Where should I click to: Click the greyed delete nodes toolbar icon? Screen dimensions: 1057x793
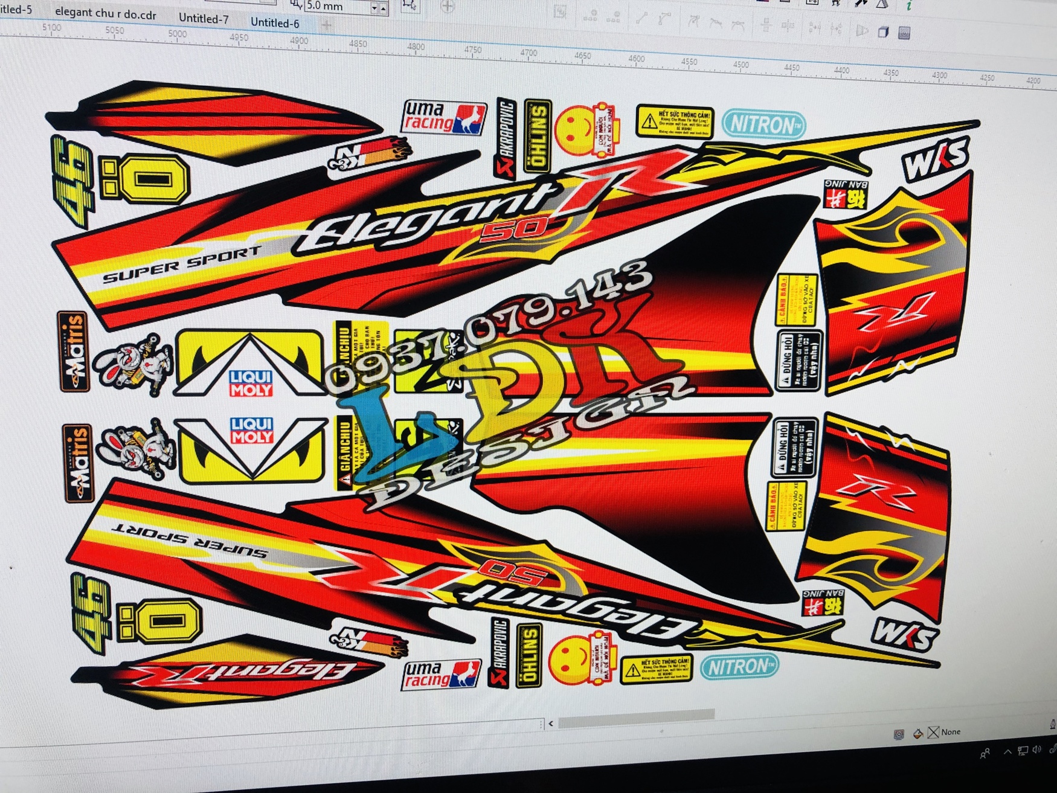pos(614,17)
